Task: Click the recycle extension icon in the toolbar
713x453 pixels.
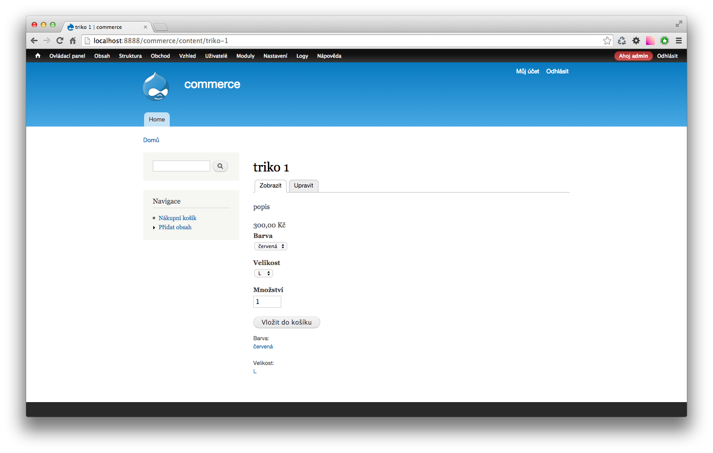Action: click(622, 41)
